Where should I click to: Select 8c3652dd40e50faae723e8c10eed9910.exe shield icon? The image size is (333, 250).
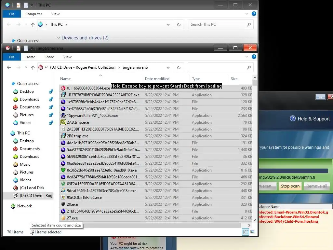[63, 170]
